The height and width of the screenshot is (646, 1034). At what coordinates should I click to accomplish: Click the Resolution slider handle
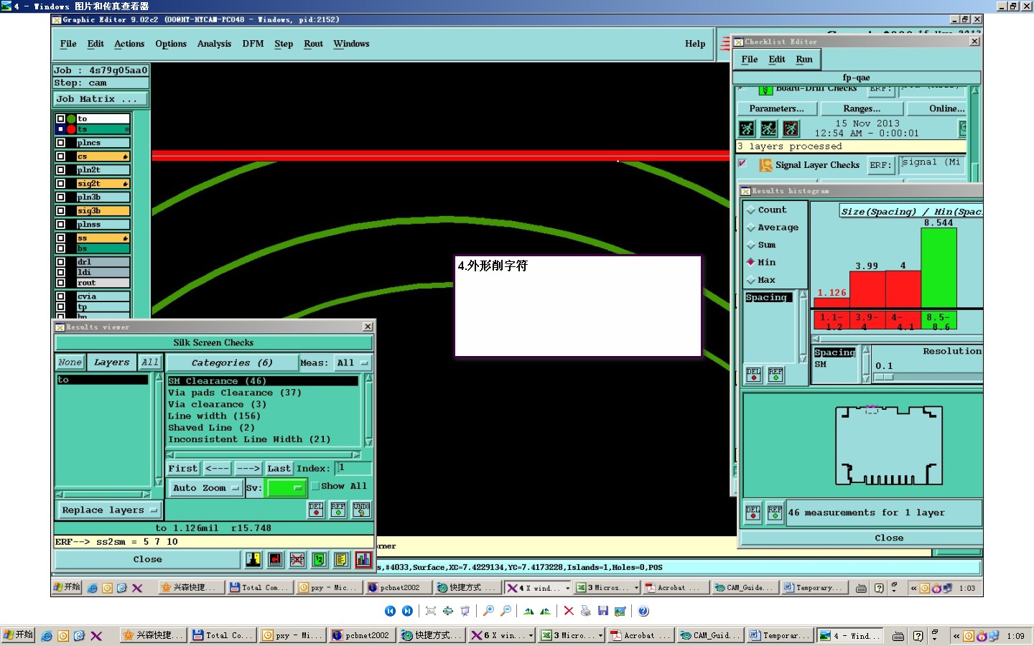883,377
